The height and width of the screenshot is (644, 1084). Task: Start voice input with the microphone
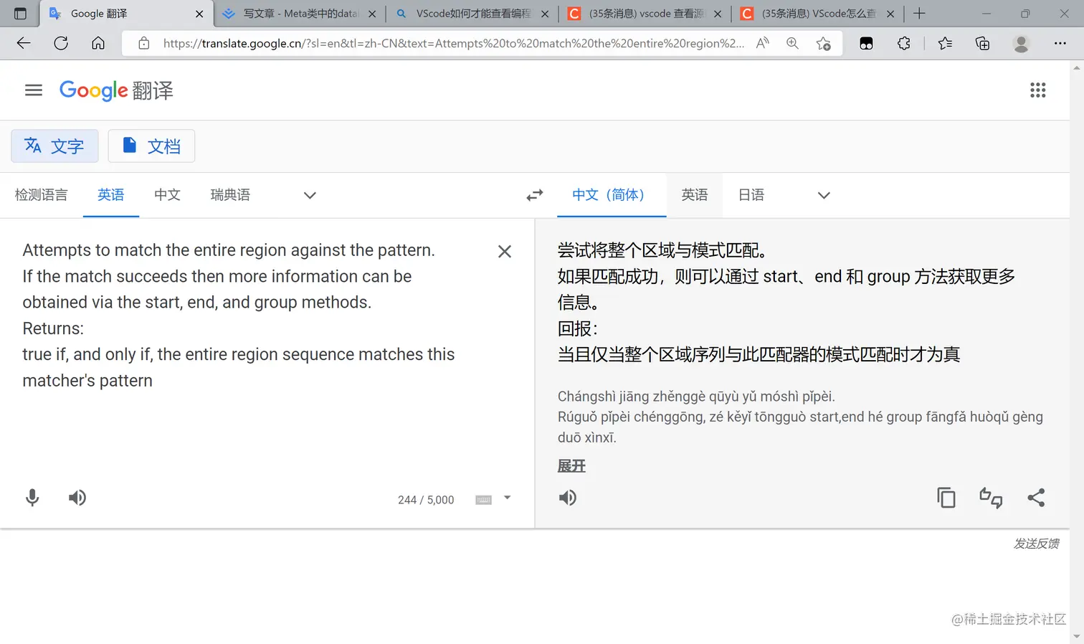[32, 498]
